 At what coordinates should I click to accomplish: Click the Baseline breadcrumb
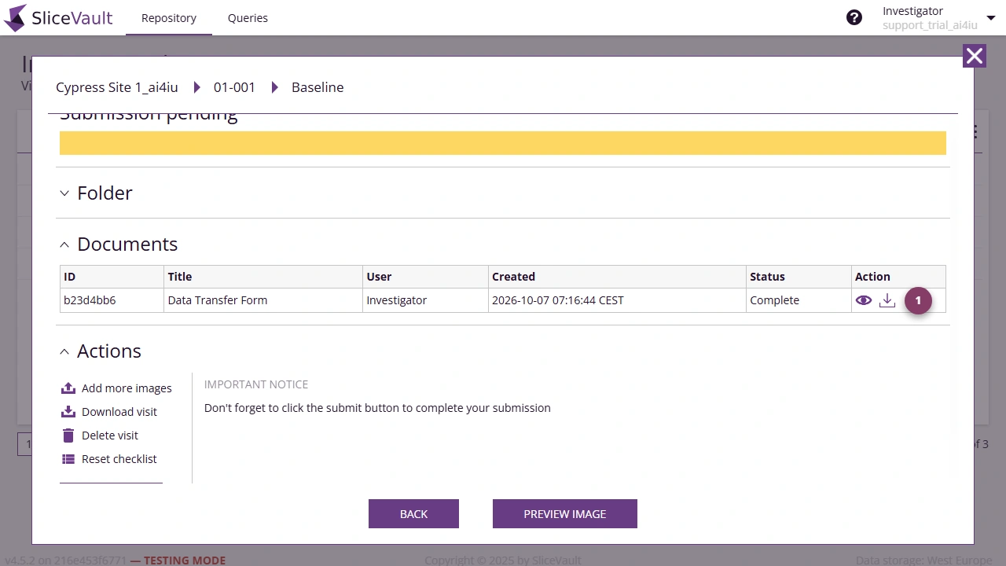[x=318, y=87]
